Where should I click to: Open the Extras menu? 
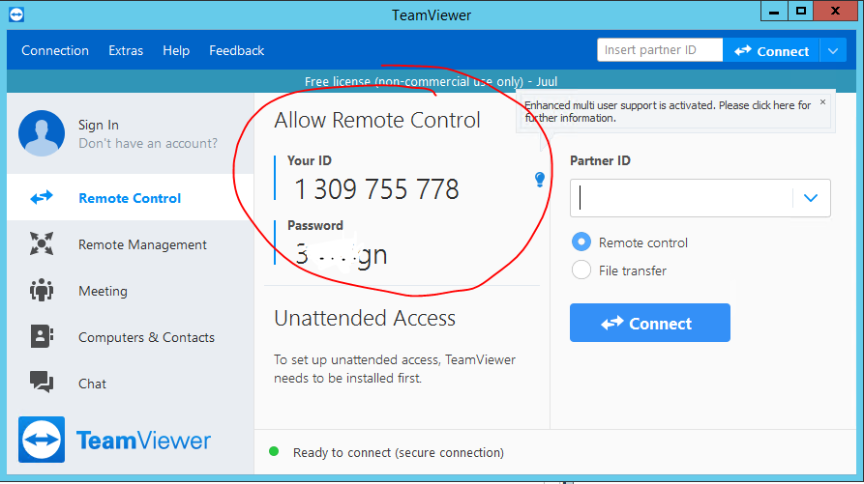click(126, 50)
